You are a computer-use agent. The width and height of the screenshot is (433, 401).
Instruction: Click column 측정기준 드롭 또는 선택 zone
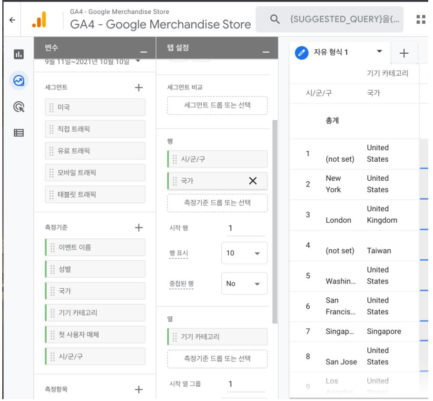[217, 359]
